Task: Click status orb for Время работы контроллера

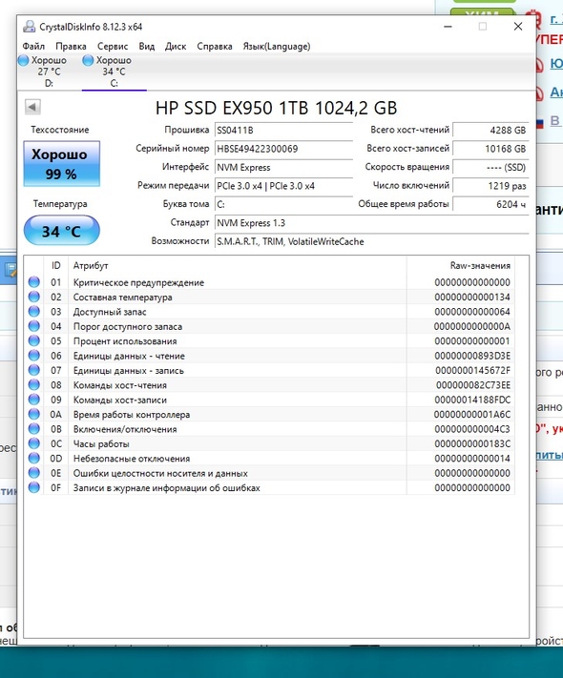Action: click(x=33, y=415)
